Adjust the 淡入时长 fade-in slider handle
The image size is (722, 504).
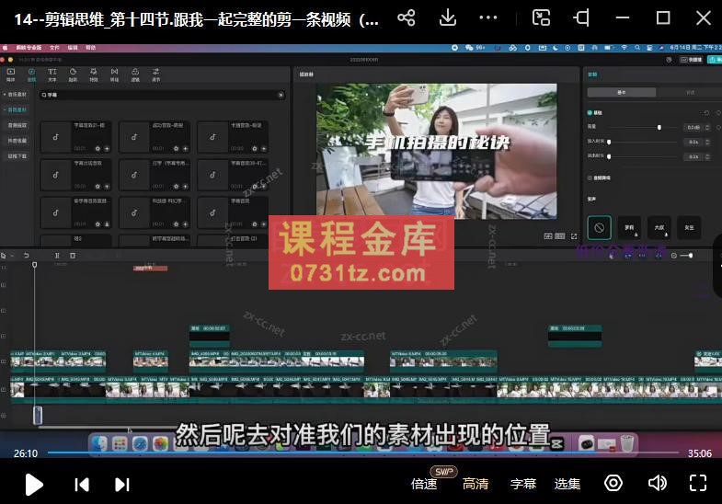click(x=609, y=142)
